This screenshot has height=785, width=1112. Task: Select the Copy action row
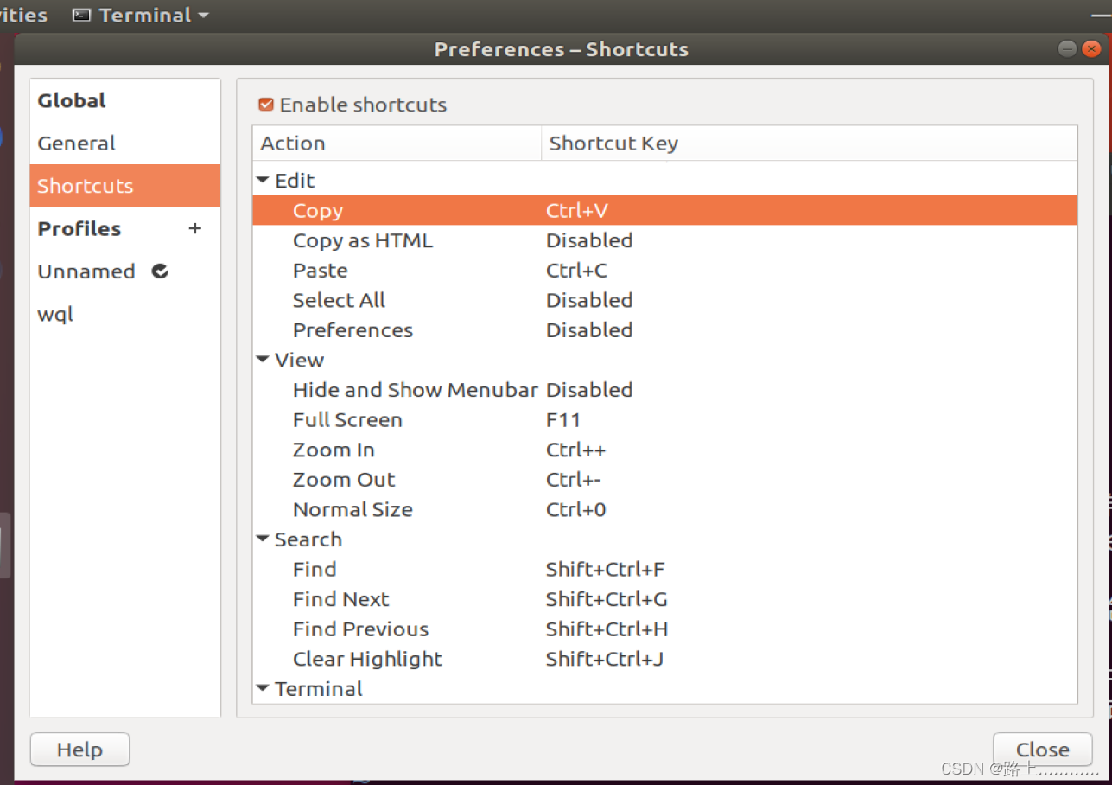click(x=664, y=211)
